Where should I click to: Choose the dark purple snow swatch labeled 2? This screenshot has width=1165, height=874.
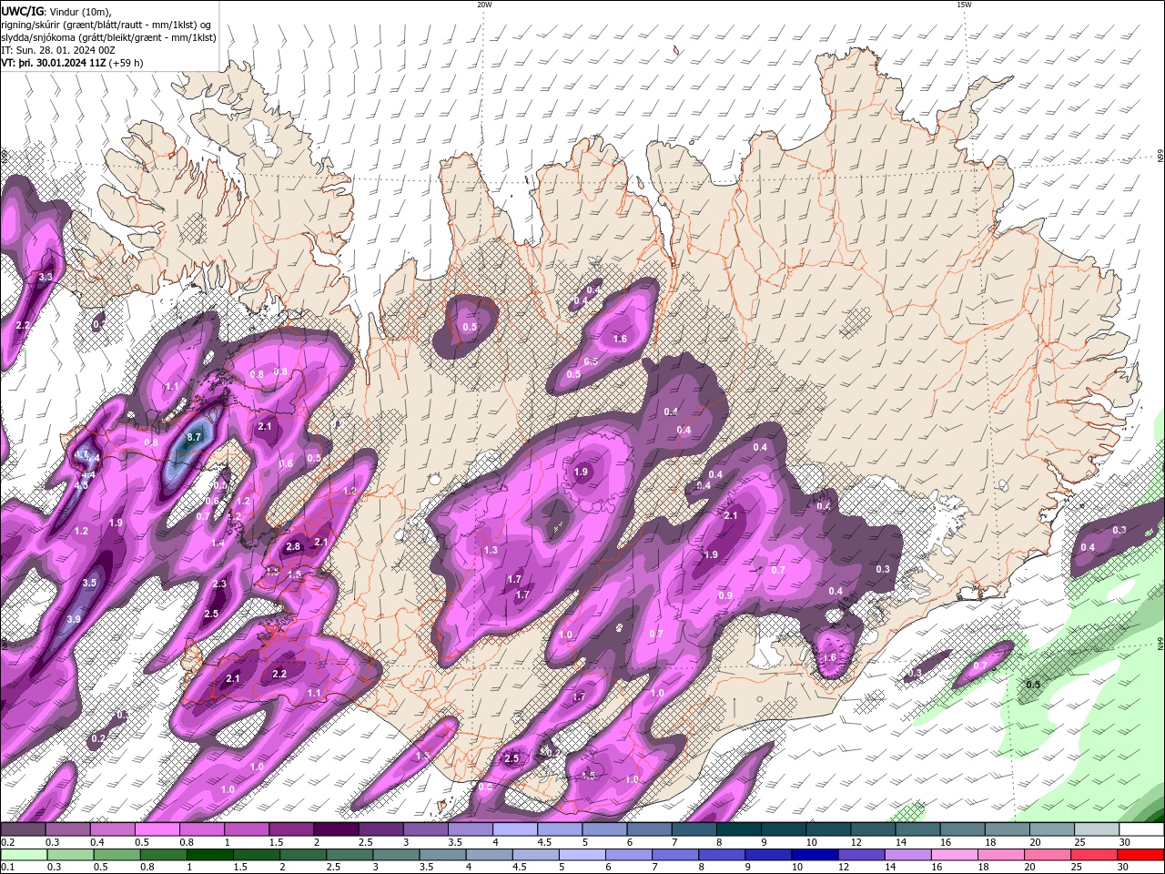pyautogui.click(x=335, y=829)
